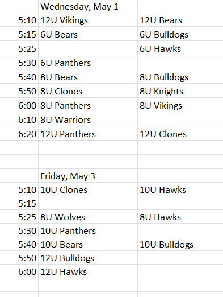This screenshot has width=223, height=297.
Task: Select the 8U Vikings cell
Action: [180, 105]
